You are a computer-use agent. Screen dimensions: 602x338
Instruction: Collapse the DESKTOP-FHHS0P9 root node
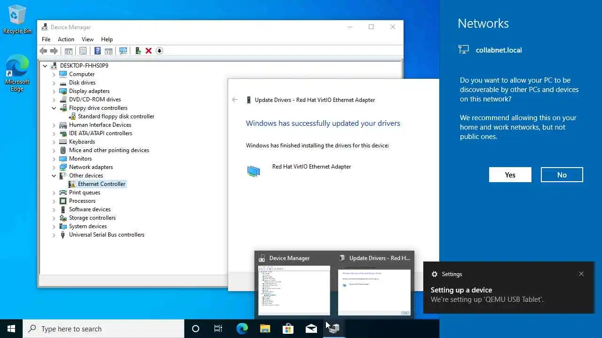point(45,66)
